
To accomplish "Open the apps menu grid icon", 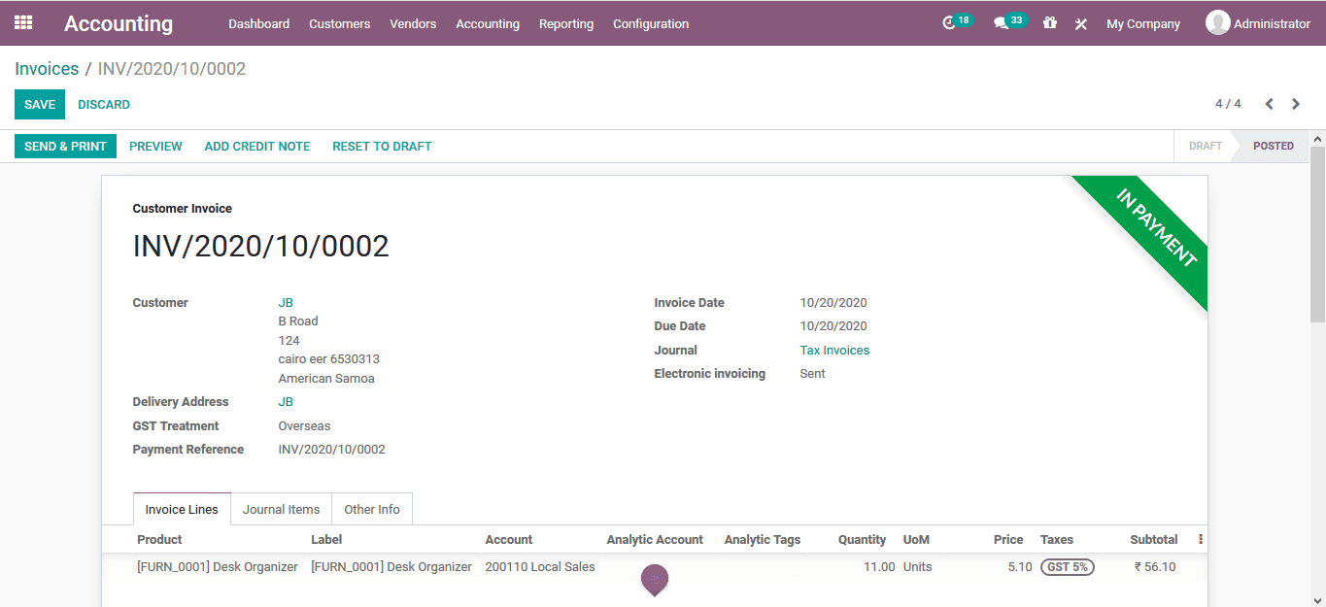I will [x=23, y=22].
